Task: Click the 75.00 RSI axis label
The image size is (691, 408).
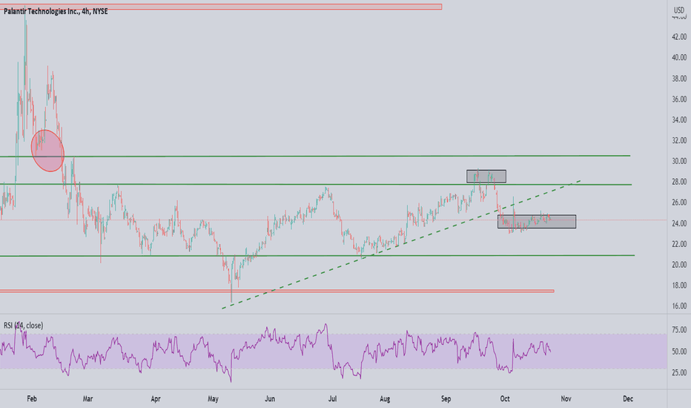Action: [x=679, y=330]
